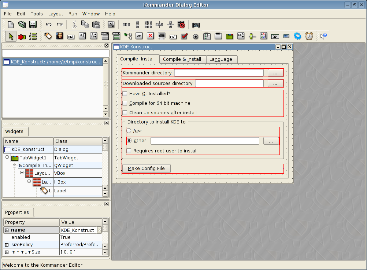Select KDE_Konstruct file in the forms list
The image size is (367, 270).
click(x=53, y=62)
